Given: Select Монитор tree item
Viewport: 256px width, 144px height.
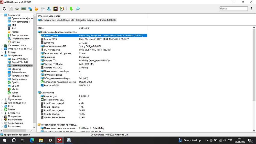Looking at the screenshot, I should (16, 69).
